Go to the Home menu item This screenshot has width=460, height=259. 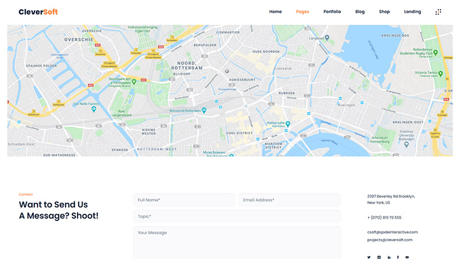tap(275, 12)
